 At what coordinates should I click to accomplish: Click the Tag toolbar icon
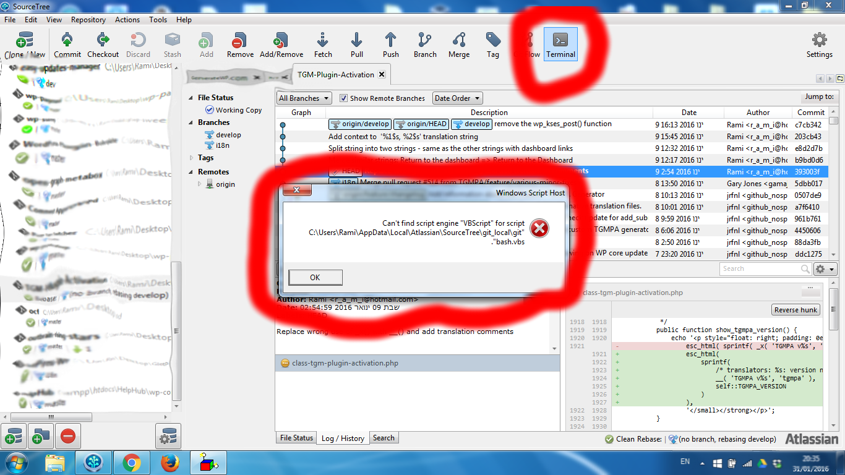pyautogui.click(x=493, y=45)
